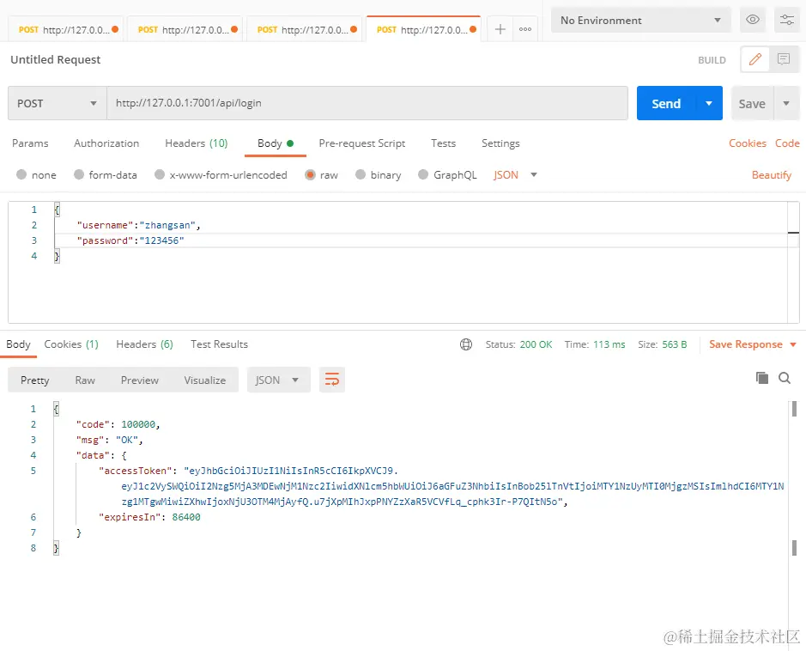Viewport: 806px width, 651px height.
Task: Switch response view to Raw
Action: click(85, 380)
